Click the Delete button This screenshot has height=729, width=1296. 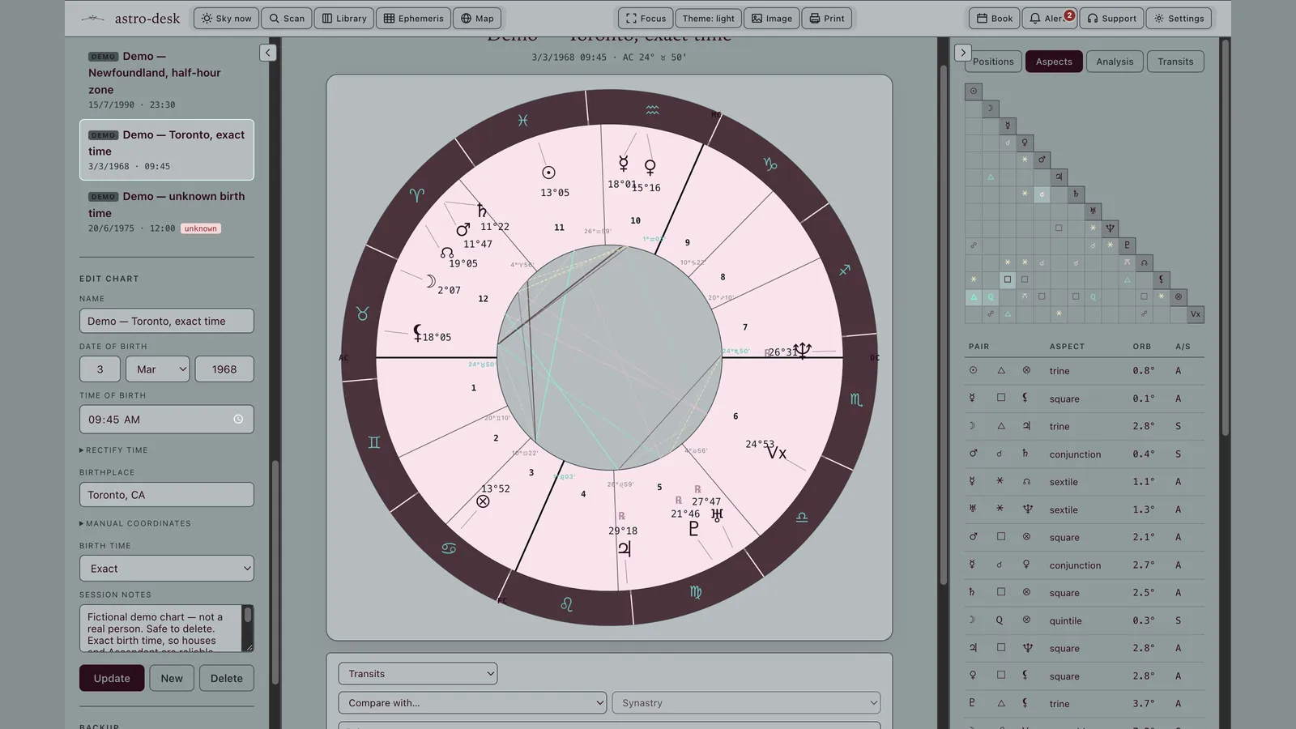click(x=226, y=678)
